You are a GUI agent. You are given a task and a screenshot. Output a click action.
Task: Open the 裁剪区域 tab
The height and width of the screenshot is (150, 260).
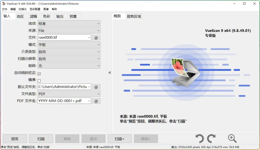pyautogui.click(x=134, y=16)
